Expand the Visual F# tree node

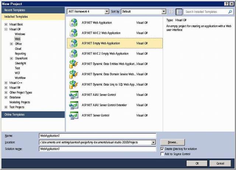[x=6, y=88]
